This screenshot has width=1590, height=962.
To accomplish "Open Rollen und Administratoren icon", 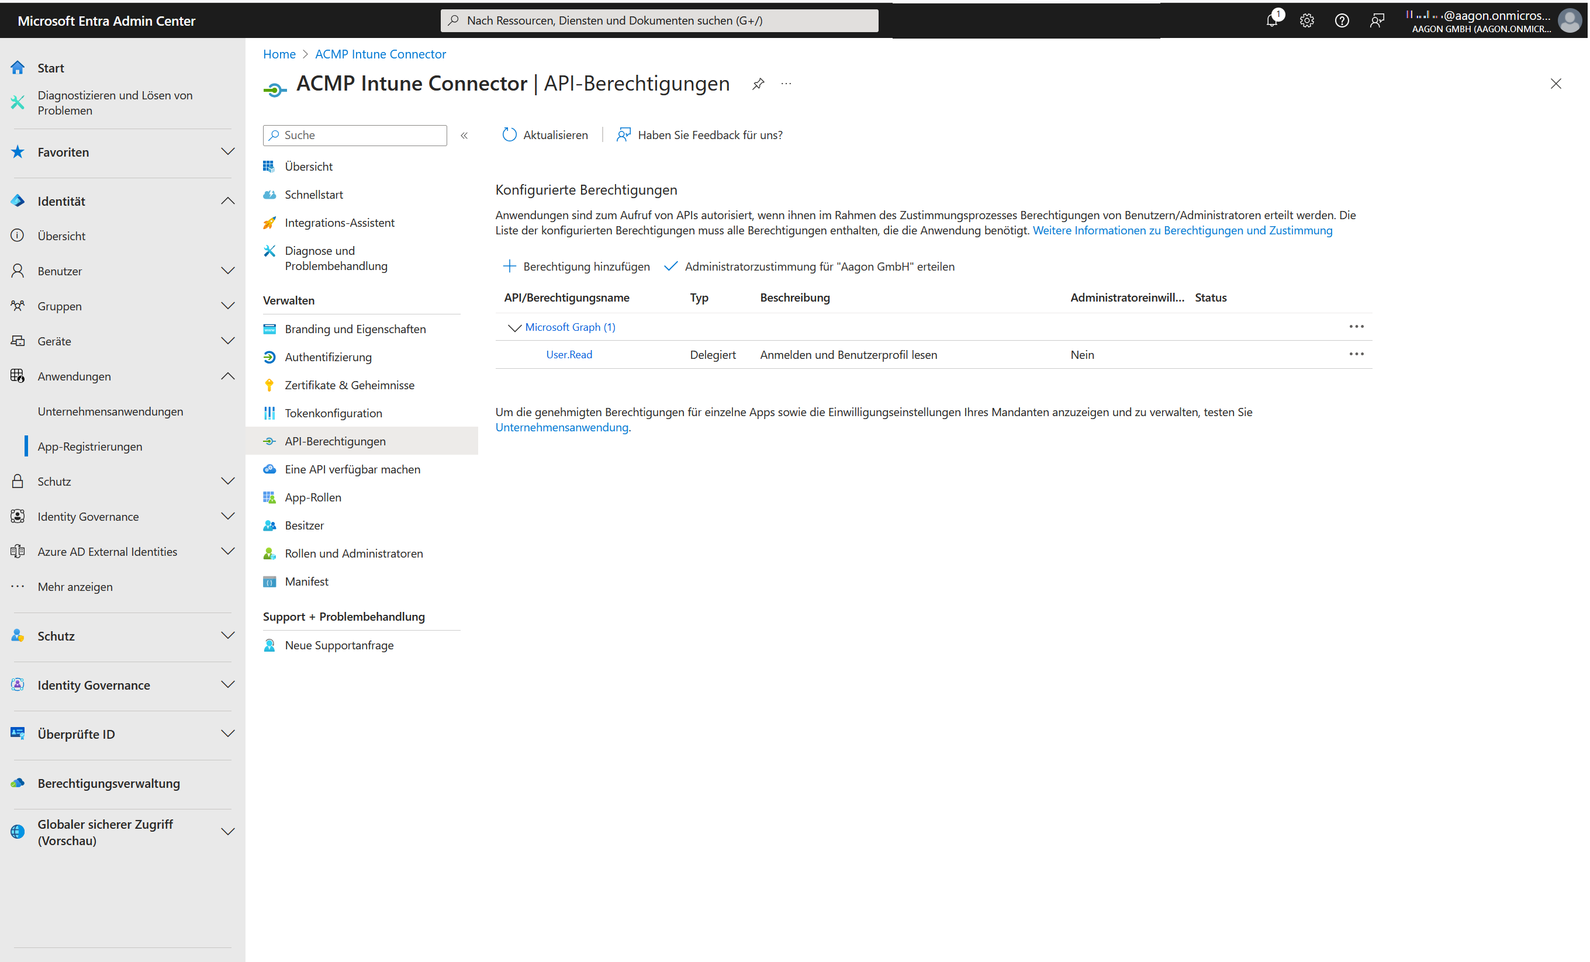I will 269,553.
